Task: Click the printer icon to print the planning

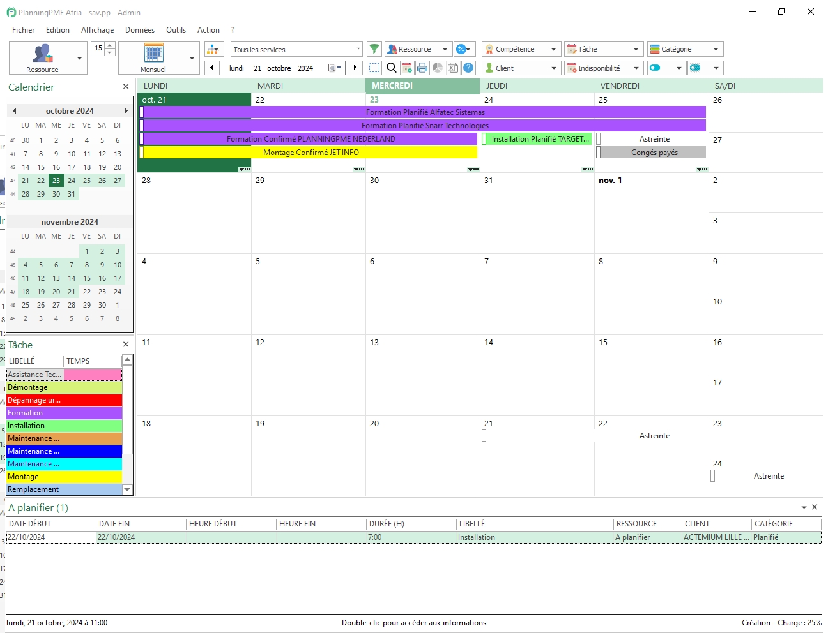Action: pos(422,68)
